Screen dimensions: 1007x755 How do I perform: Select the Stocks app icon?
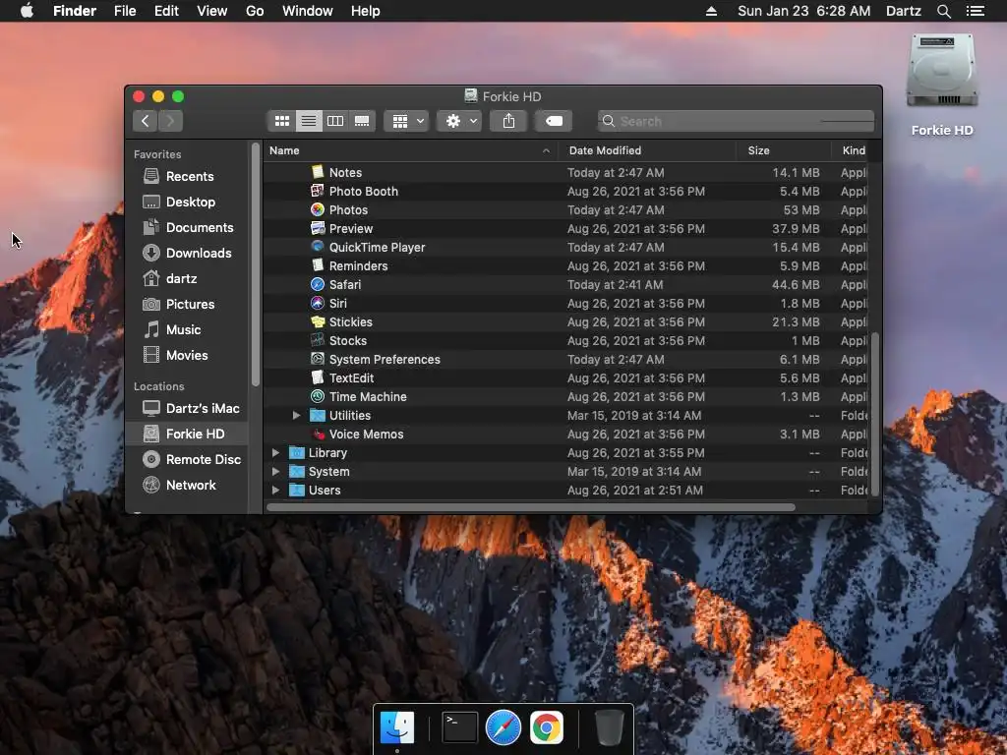(x=318, y=340)
